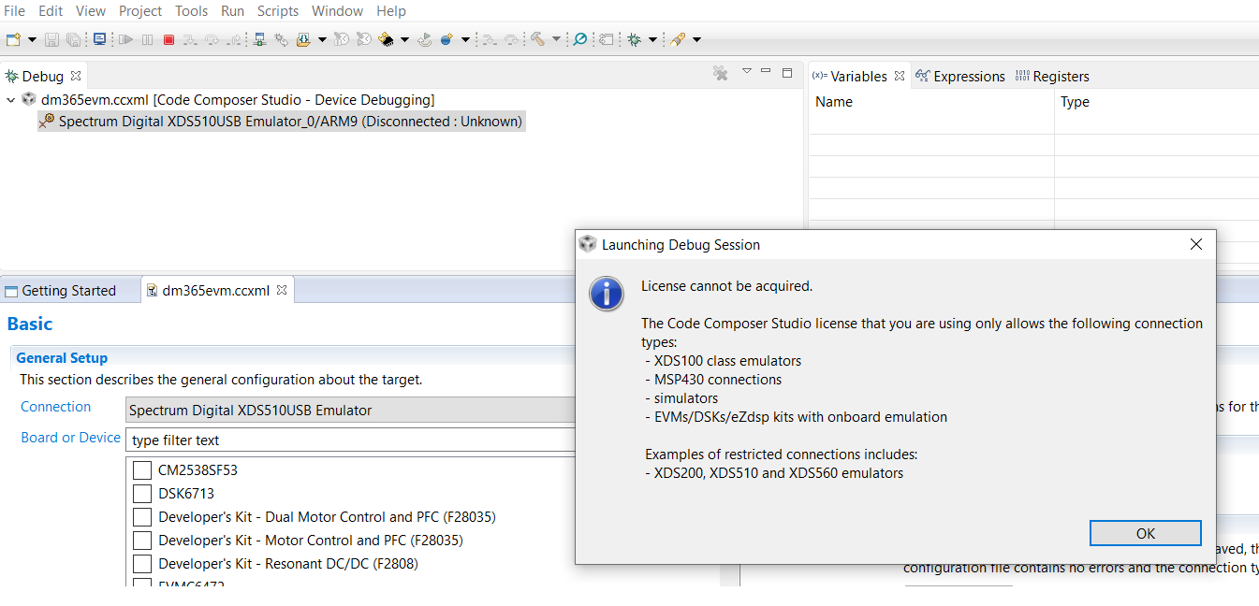This screenshot has width=1259, height=606.
Task: Open the Debug bug dropdown arrow
Action: click(x=652, y=39)
